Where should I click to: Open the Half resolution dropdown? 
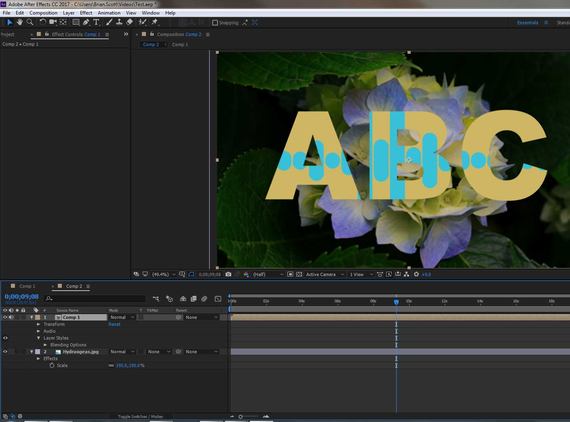(268, 274)
